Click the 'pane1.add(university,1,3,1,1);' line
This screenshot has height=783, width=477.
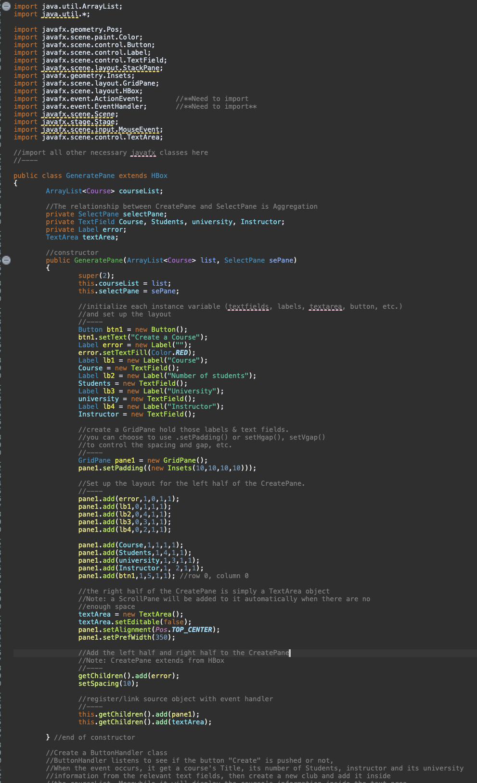point(139,560)
